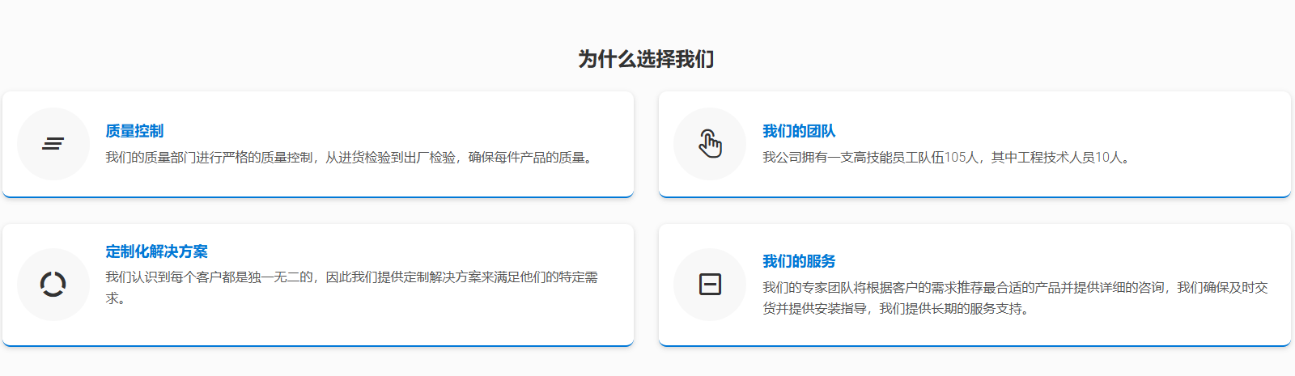This screenshot has height=376, width=1295.
Task: Click the circular spinner icon beside 定制化解决方案
Action: coord(53,285)
